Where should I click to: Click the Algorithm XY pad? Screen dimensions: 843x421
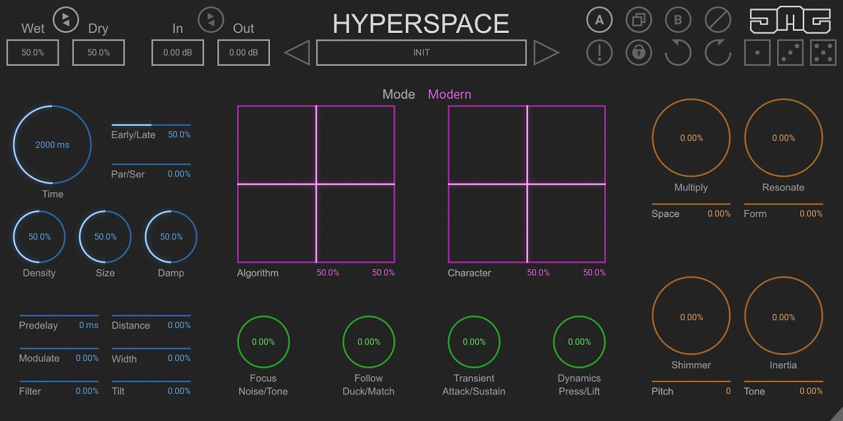tap(316, 184)
